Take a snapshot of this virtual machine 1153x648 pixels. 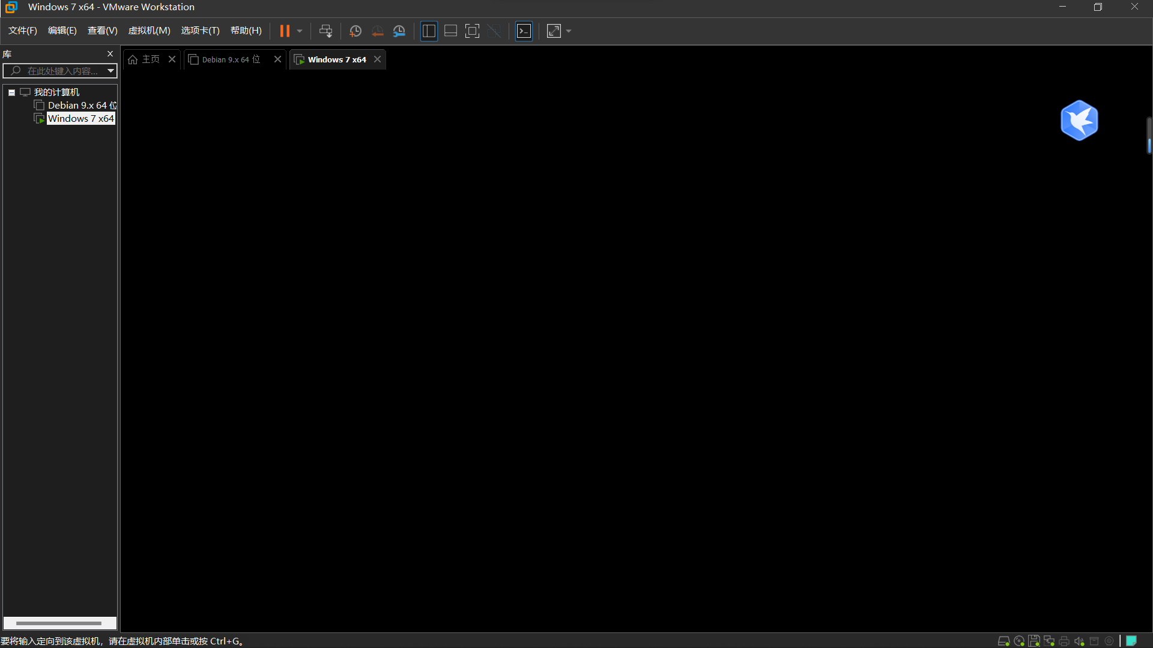click(356, 31)
